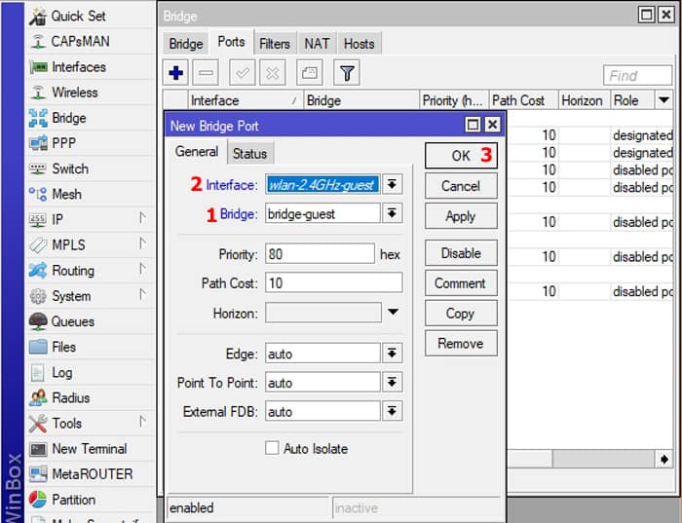Click the Priority input field

coord(320,254)
